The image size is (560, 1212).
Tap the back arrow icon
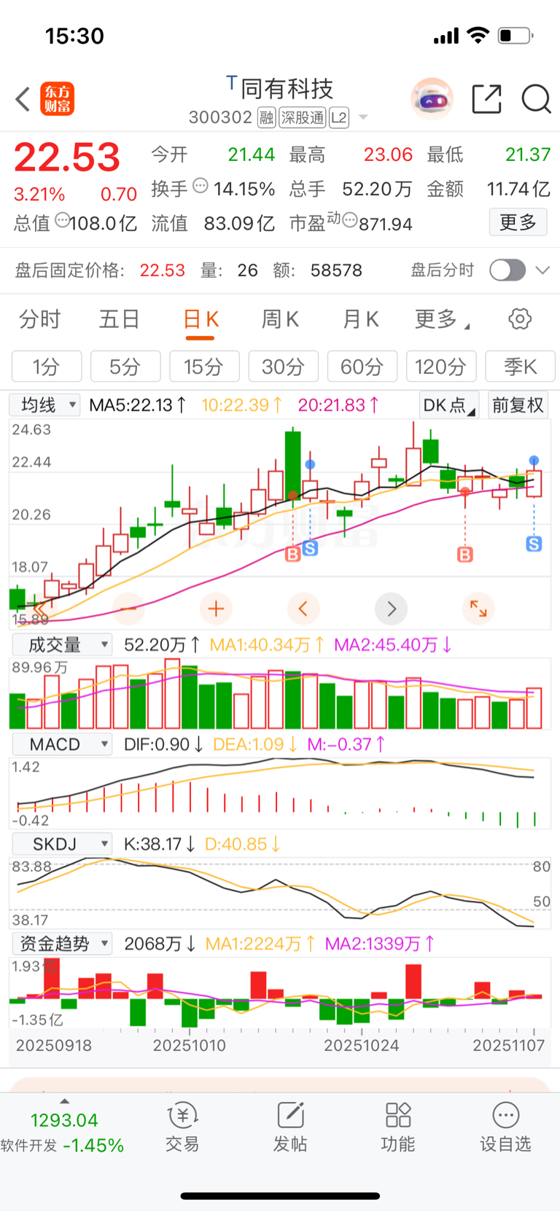[23, 99]
